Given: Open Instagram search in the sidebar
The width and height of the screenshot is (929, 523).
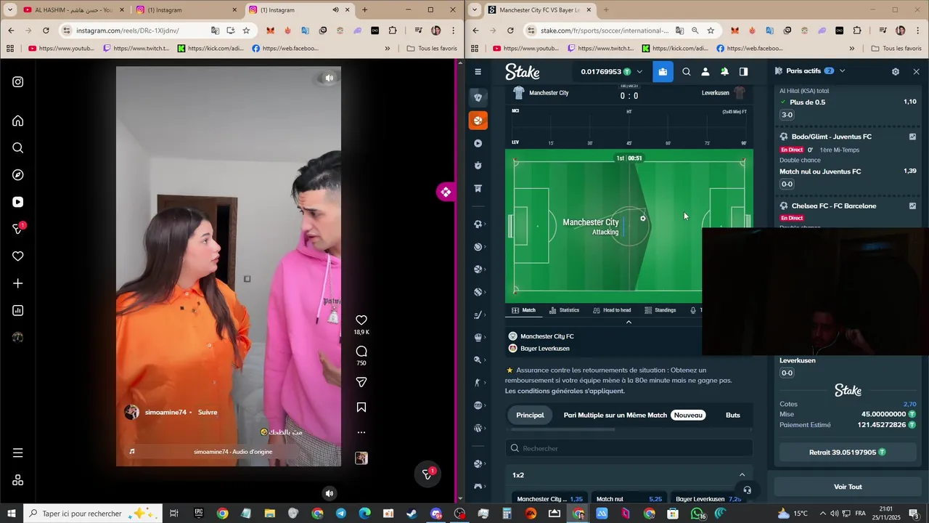Looking at the screenshot, I should click(18, 148).
